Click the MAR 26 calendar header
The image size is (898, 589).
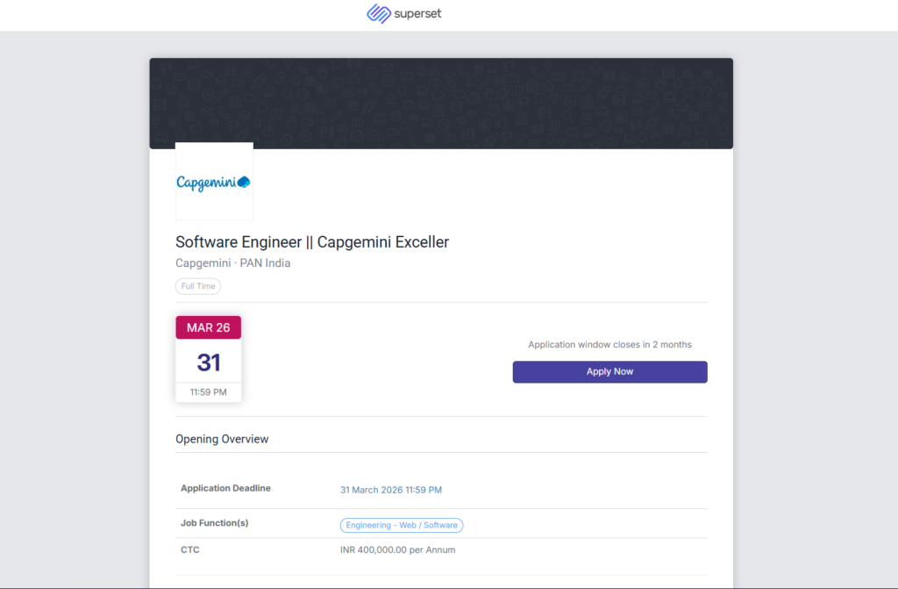tap(209, 327)
